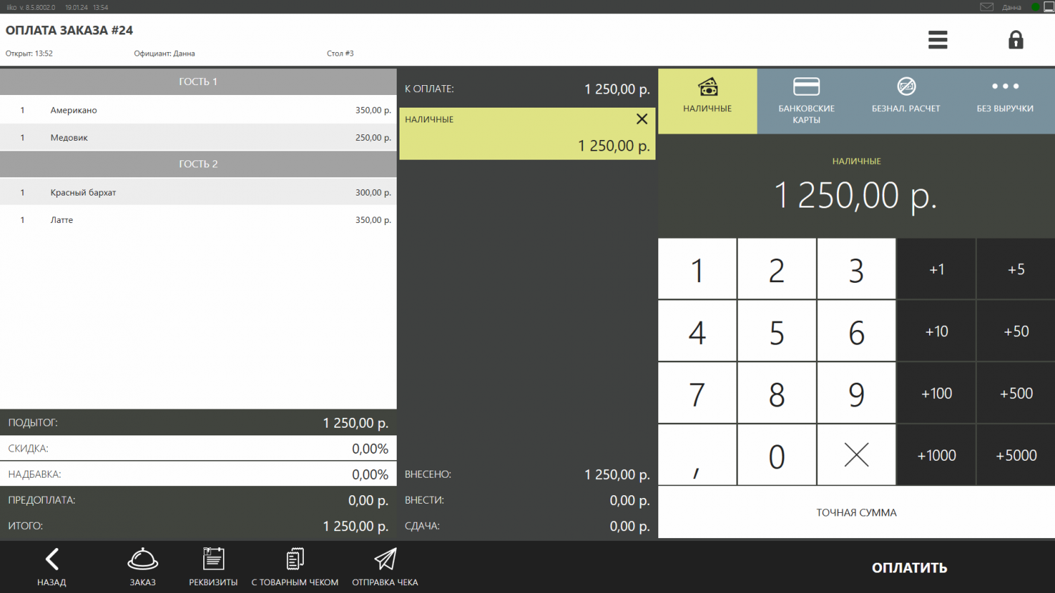Remove the Наличные payment line
Image resolution: width=1055 pixels, height=593 pixels.
[641, 120]
